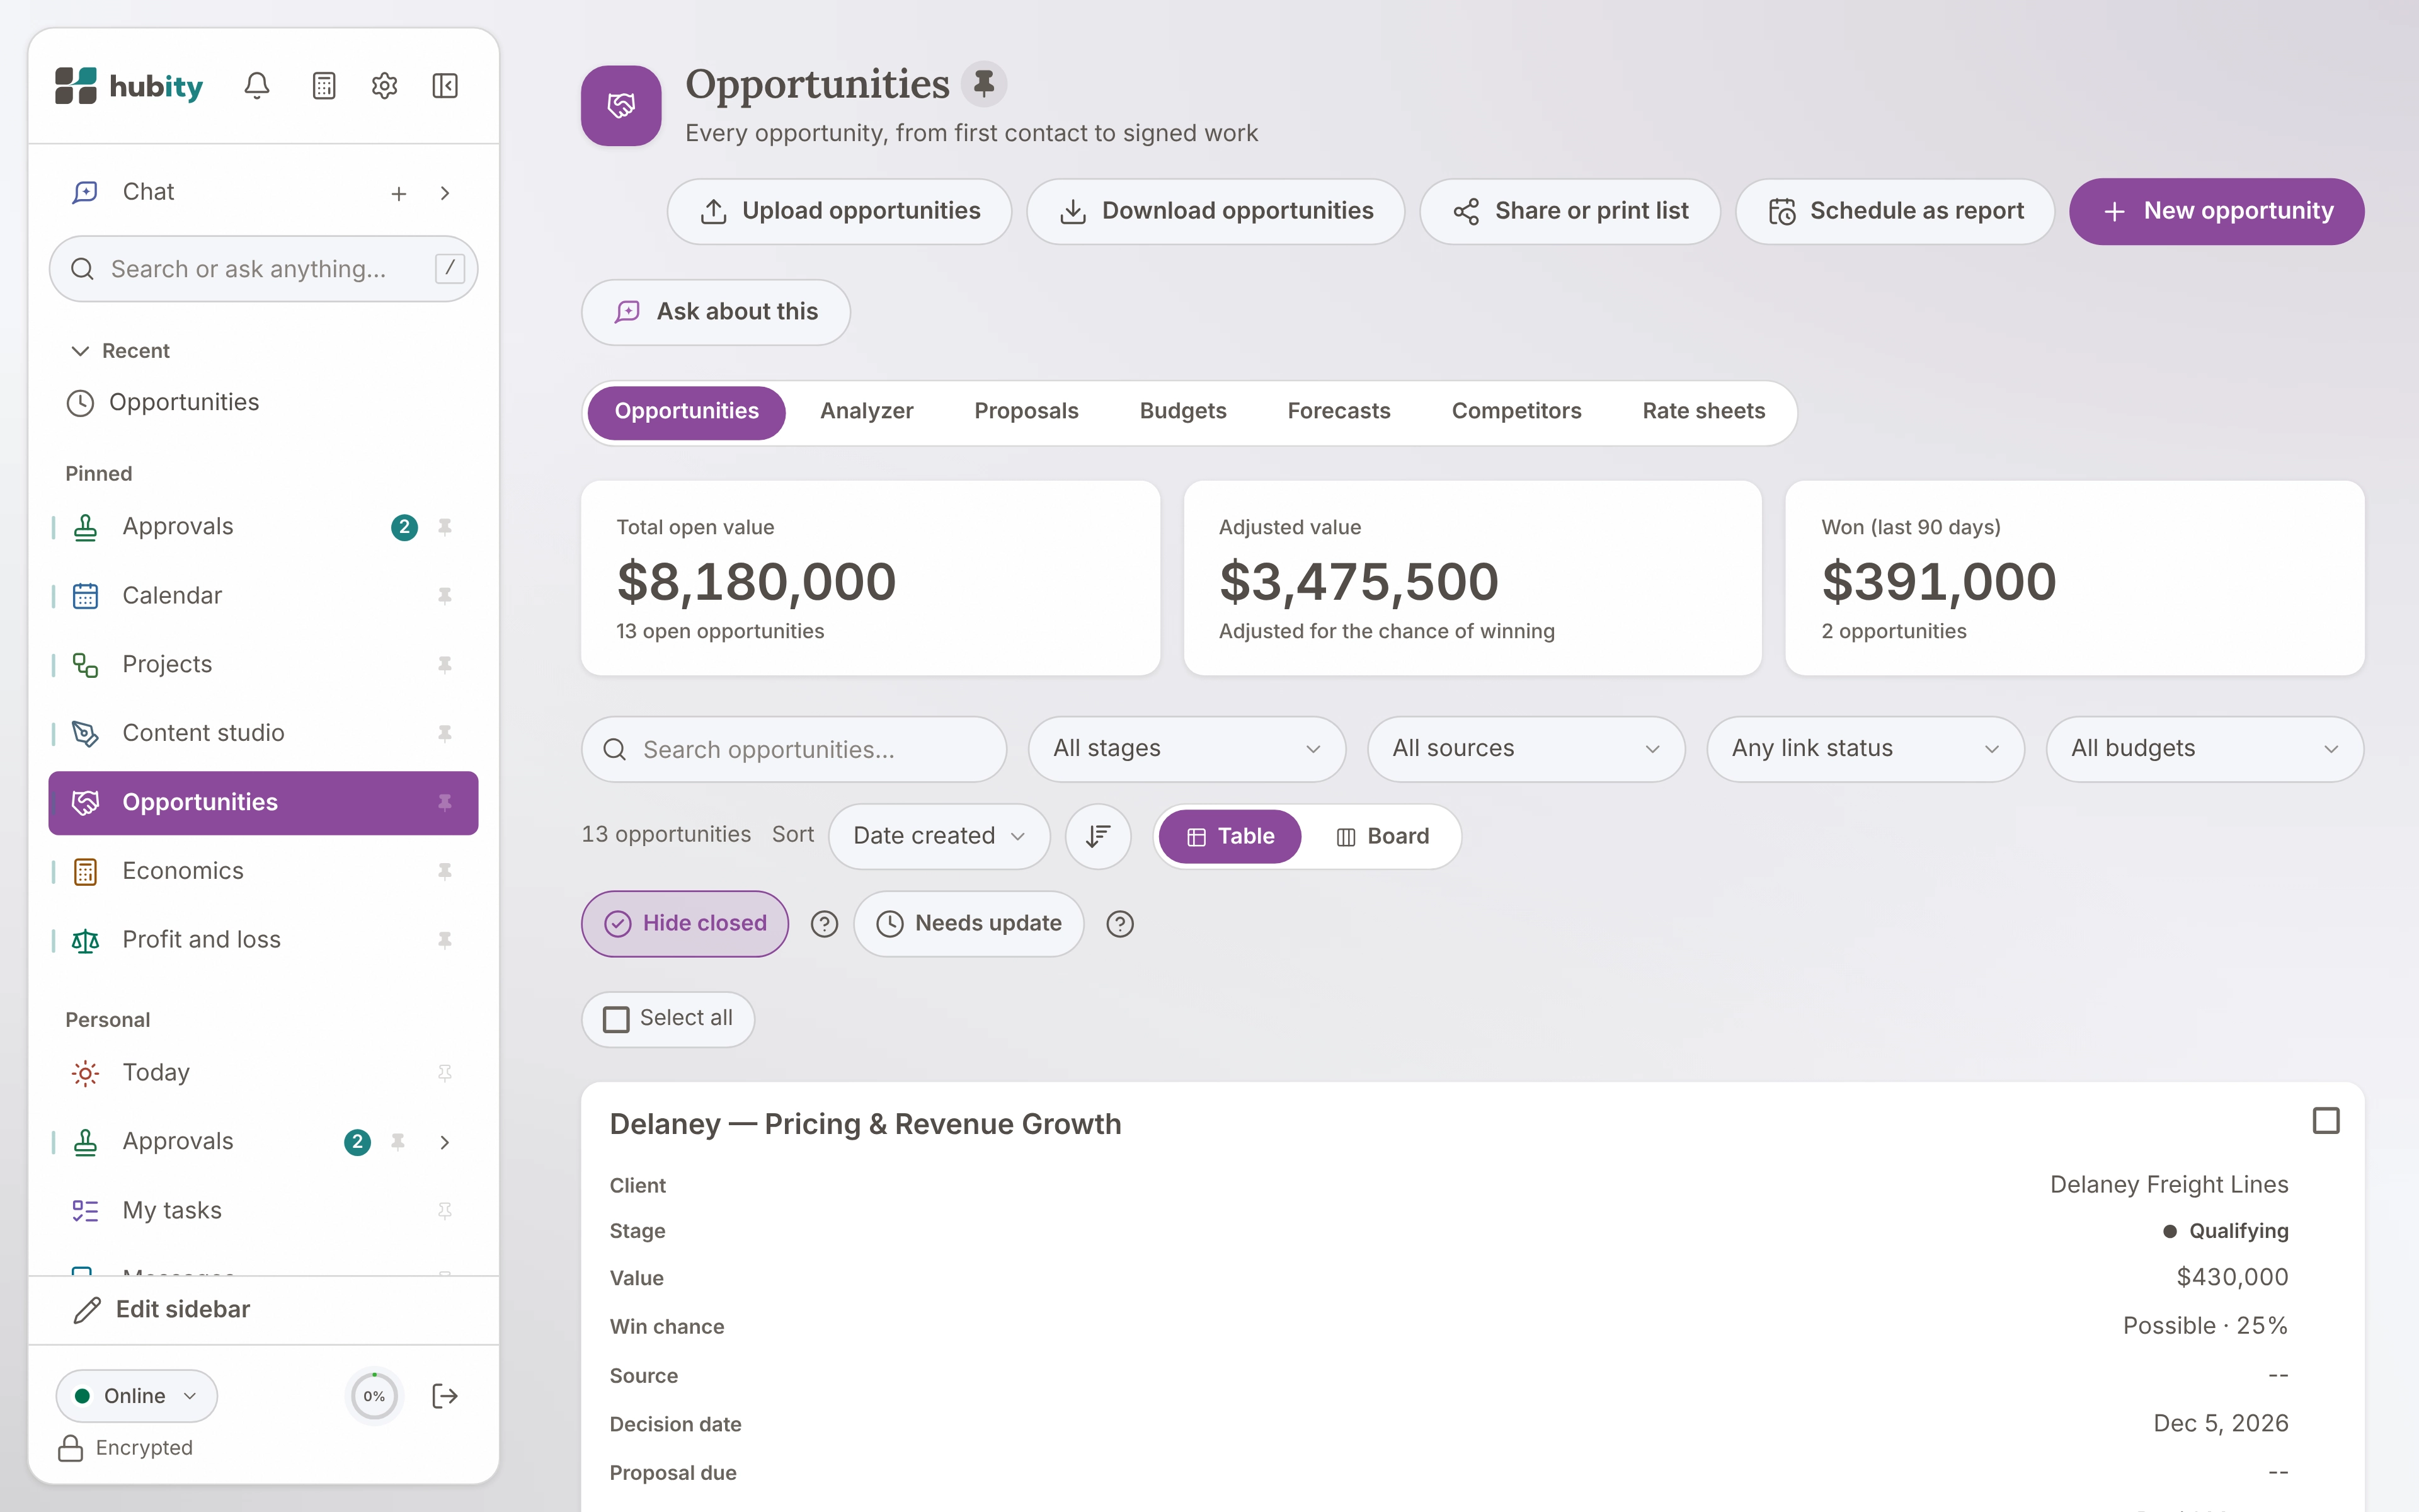The width and height of the screenshot is (2419, 1512).
Task: Open the notifications bell
Action: point(257,86)
